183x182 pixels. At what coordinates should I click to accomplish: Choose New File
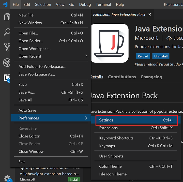51,15
